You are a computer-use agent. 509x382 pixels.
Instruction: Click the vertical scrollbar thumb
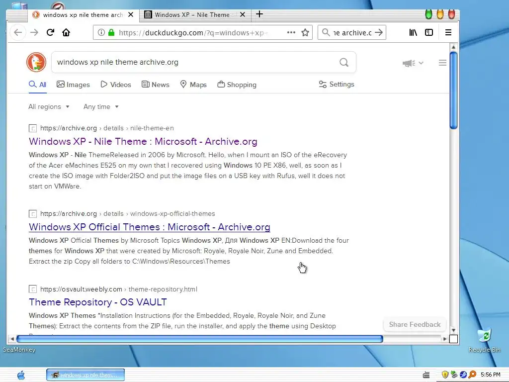(453, 91)
